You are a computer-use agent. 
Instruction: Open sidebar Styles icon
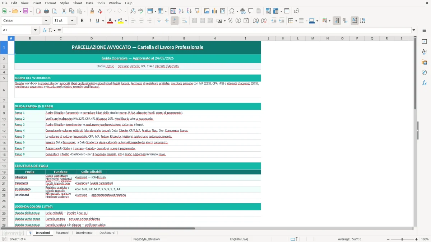coord(424,52)
